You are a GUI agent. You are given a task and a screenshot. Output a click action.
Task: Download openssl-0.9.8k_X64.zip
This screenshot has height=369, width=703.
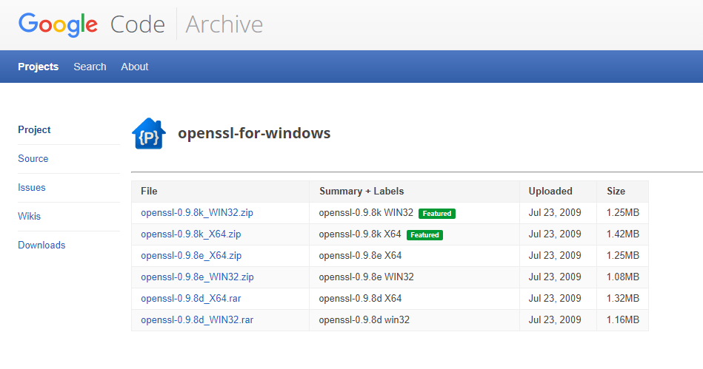[x=191, y=234]
